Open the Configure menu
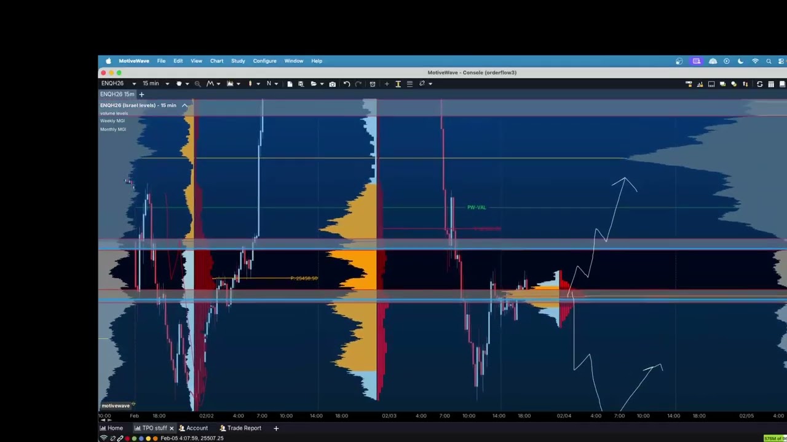787x442 pixels. [x=264, y=61]
